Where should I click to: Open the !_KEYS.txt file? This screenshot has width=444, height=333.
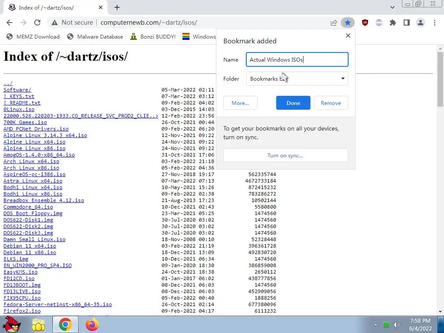(x=19, y=96)
